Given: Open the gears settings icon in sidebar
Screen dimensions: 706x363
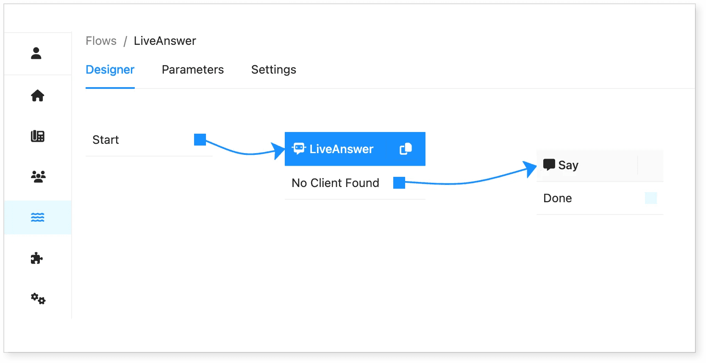Looking at the screenshot, I should [x=38, y=299].
